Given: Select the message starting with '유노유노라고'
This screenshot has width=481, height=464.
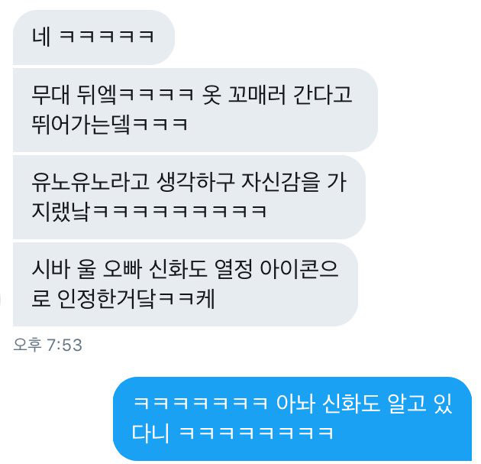Looking at the screenshot, I should click(189, 197).
